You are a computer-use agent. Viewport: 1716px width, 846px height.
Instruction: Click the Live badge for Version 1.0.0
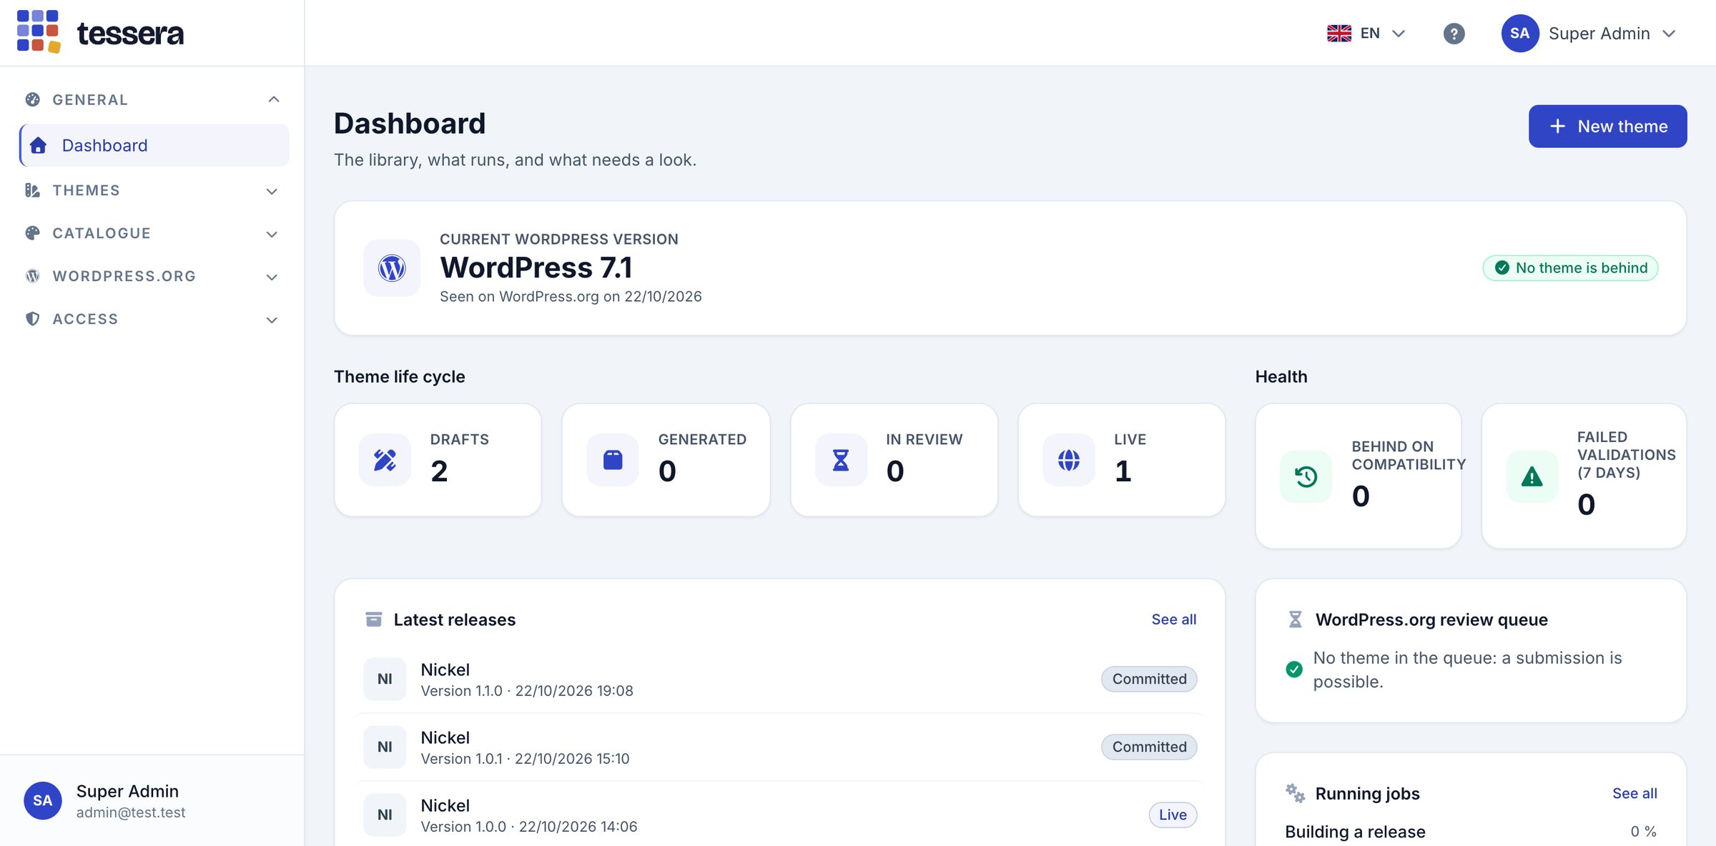[x=1173, y=815]
